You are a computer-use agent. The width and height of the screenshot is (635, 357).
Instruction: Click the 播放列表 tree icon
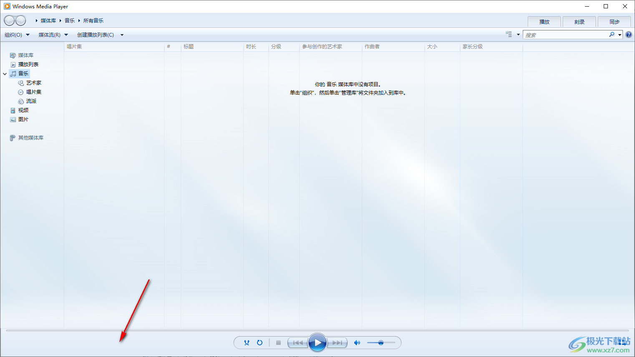click(x=13, y=65)
